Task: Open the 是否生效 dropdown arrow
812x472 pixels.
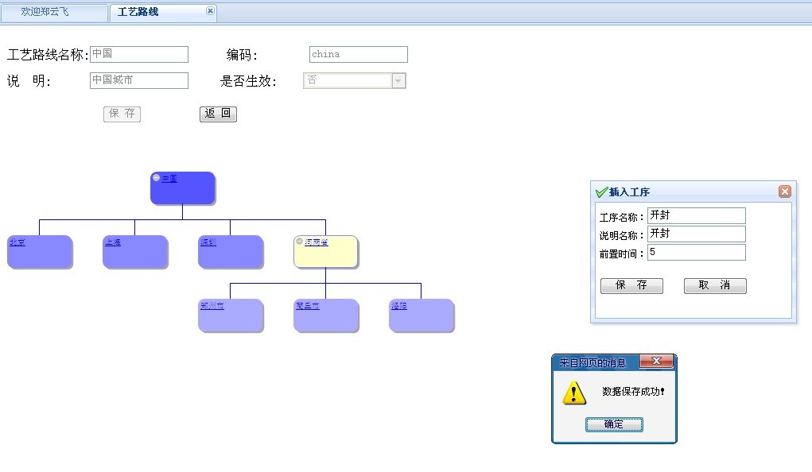Action: click(398, 81)
